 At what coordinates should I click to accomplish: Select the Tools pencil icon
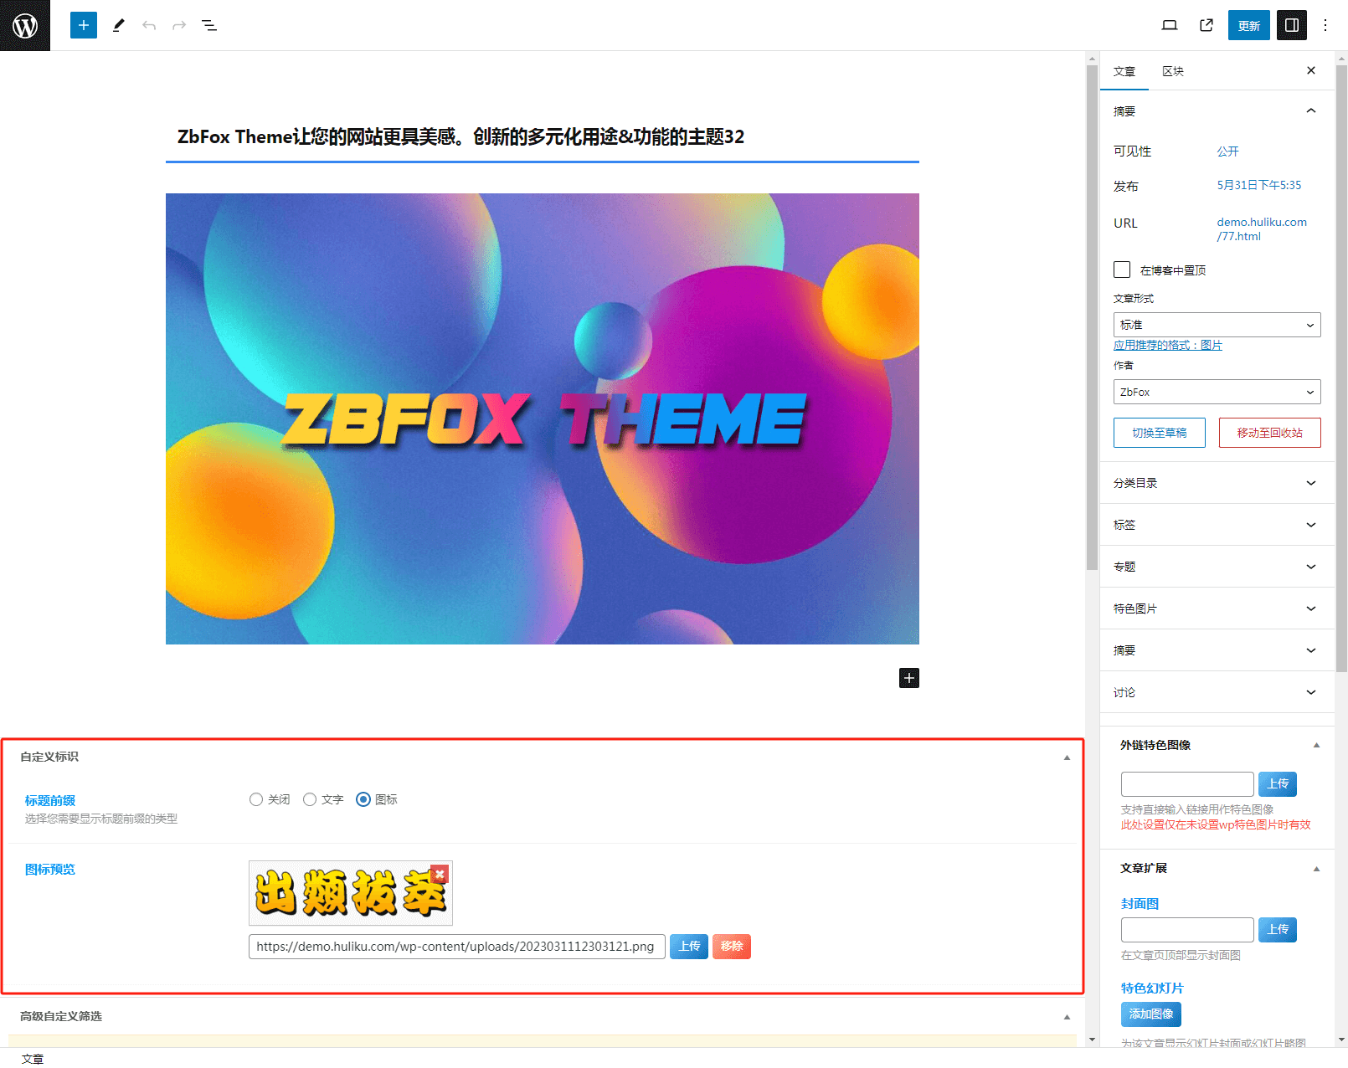point(118,25)
